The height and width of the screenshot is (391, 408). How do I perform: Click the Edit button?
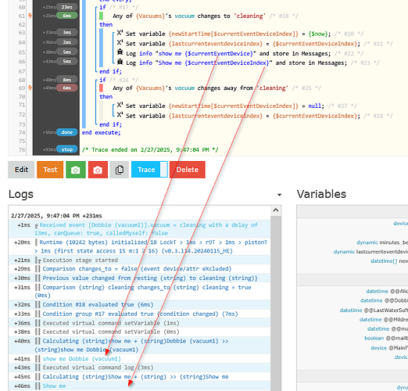click(21, 170)
